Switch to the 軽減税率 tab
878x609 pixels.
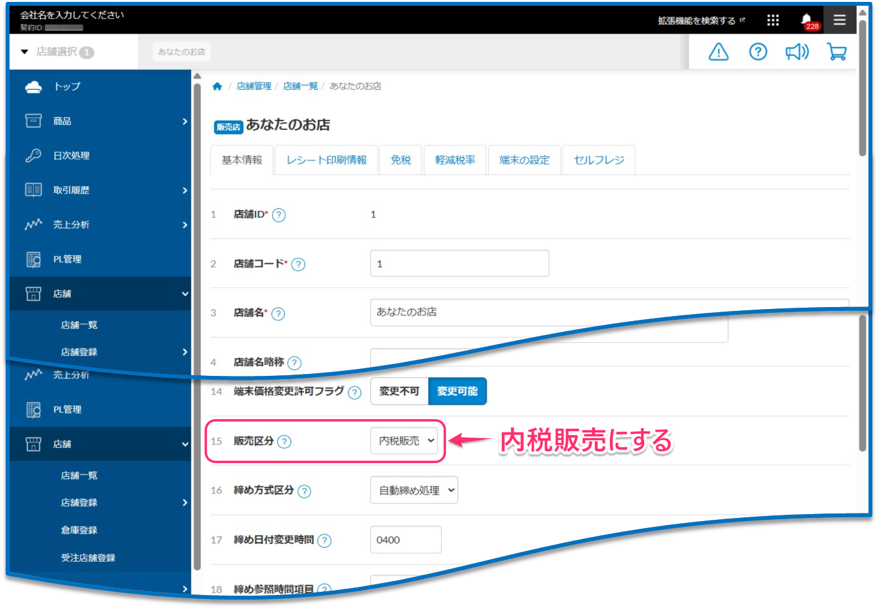pos(455,160)
